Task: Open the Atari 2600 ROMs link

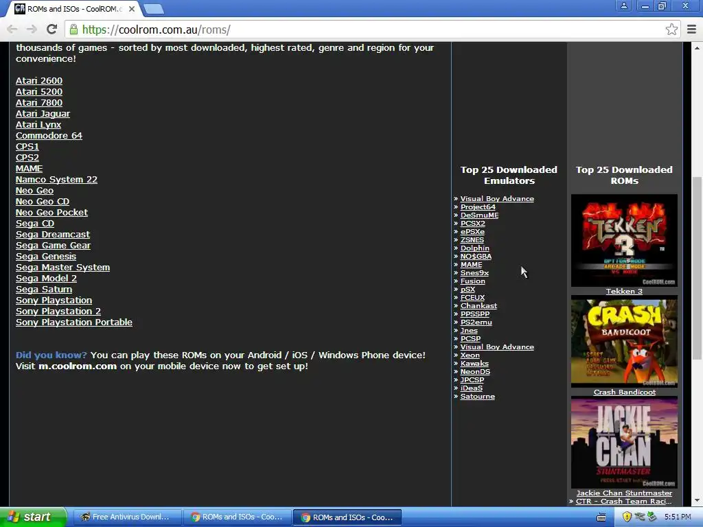Action: click(39, 81)
